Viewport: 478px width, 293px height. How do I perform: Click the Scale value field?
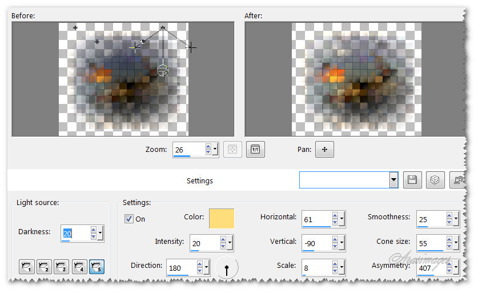click(316, 267)
